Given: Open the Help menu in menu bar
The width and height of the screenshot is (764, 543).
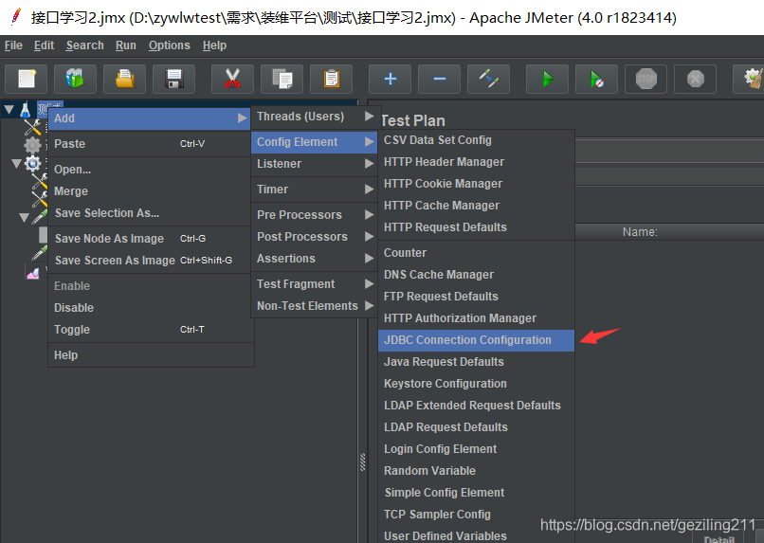Looking at the screenshot, I should (x=214, y=45).
